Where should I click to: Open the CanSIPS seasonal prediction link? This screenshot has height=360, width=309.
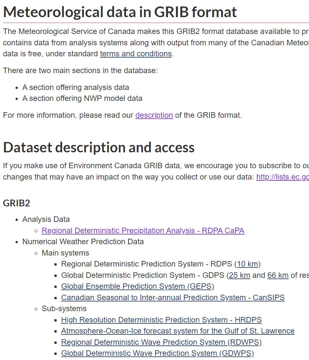click(x=173, y=298)
